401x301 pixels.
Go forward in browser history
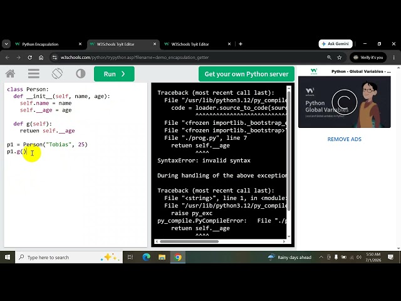coord(18,58)
